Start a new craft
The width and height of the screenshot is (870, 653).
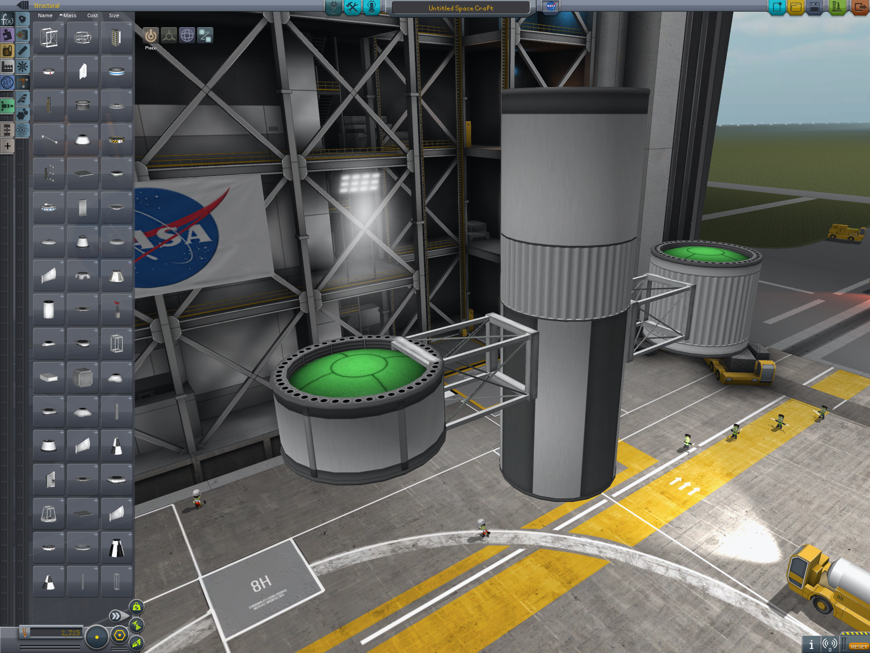(x=777, y=7)
